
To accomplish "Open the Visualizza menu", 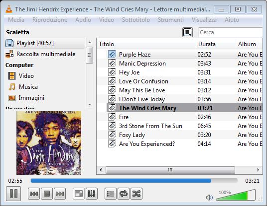I will (204, 20).
